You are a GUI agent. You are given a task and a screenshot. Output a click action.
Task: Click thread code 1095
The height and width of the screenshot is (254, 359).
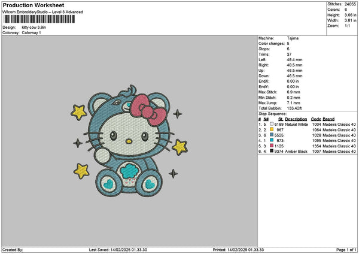coord(317,141)
